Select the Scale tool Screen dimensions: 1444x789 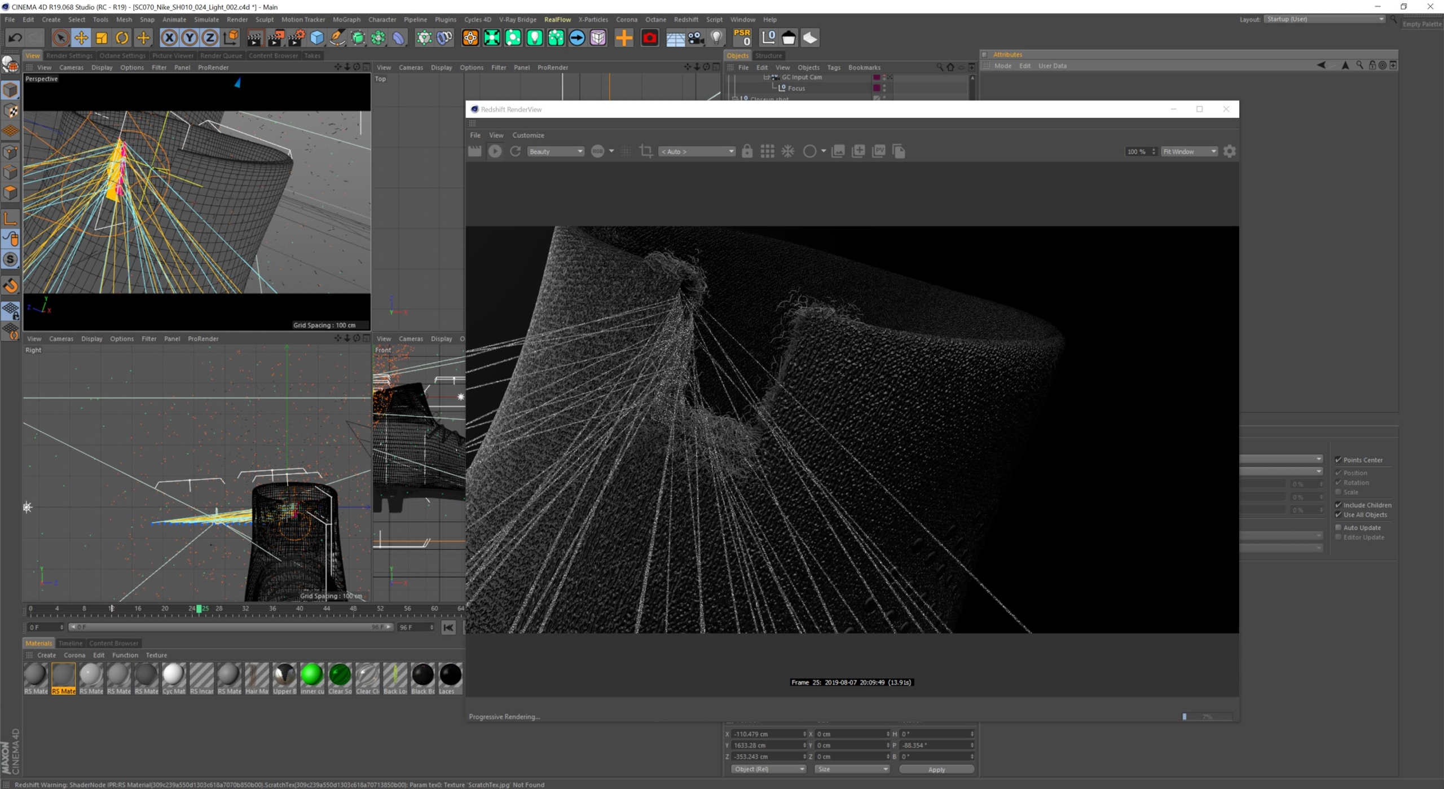102,38
